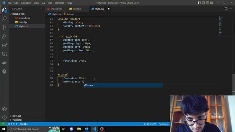Open index.html in the Explorer tree
This screenshot has height=132, width=235.
click(x=25, y=18)
